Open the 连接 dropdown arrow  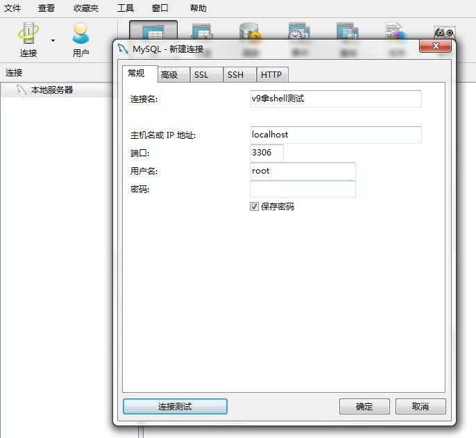coord(53,40)
